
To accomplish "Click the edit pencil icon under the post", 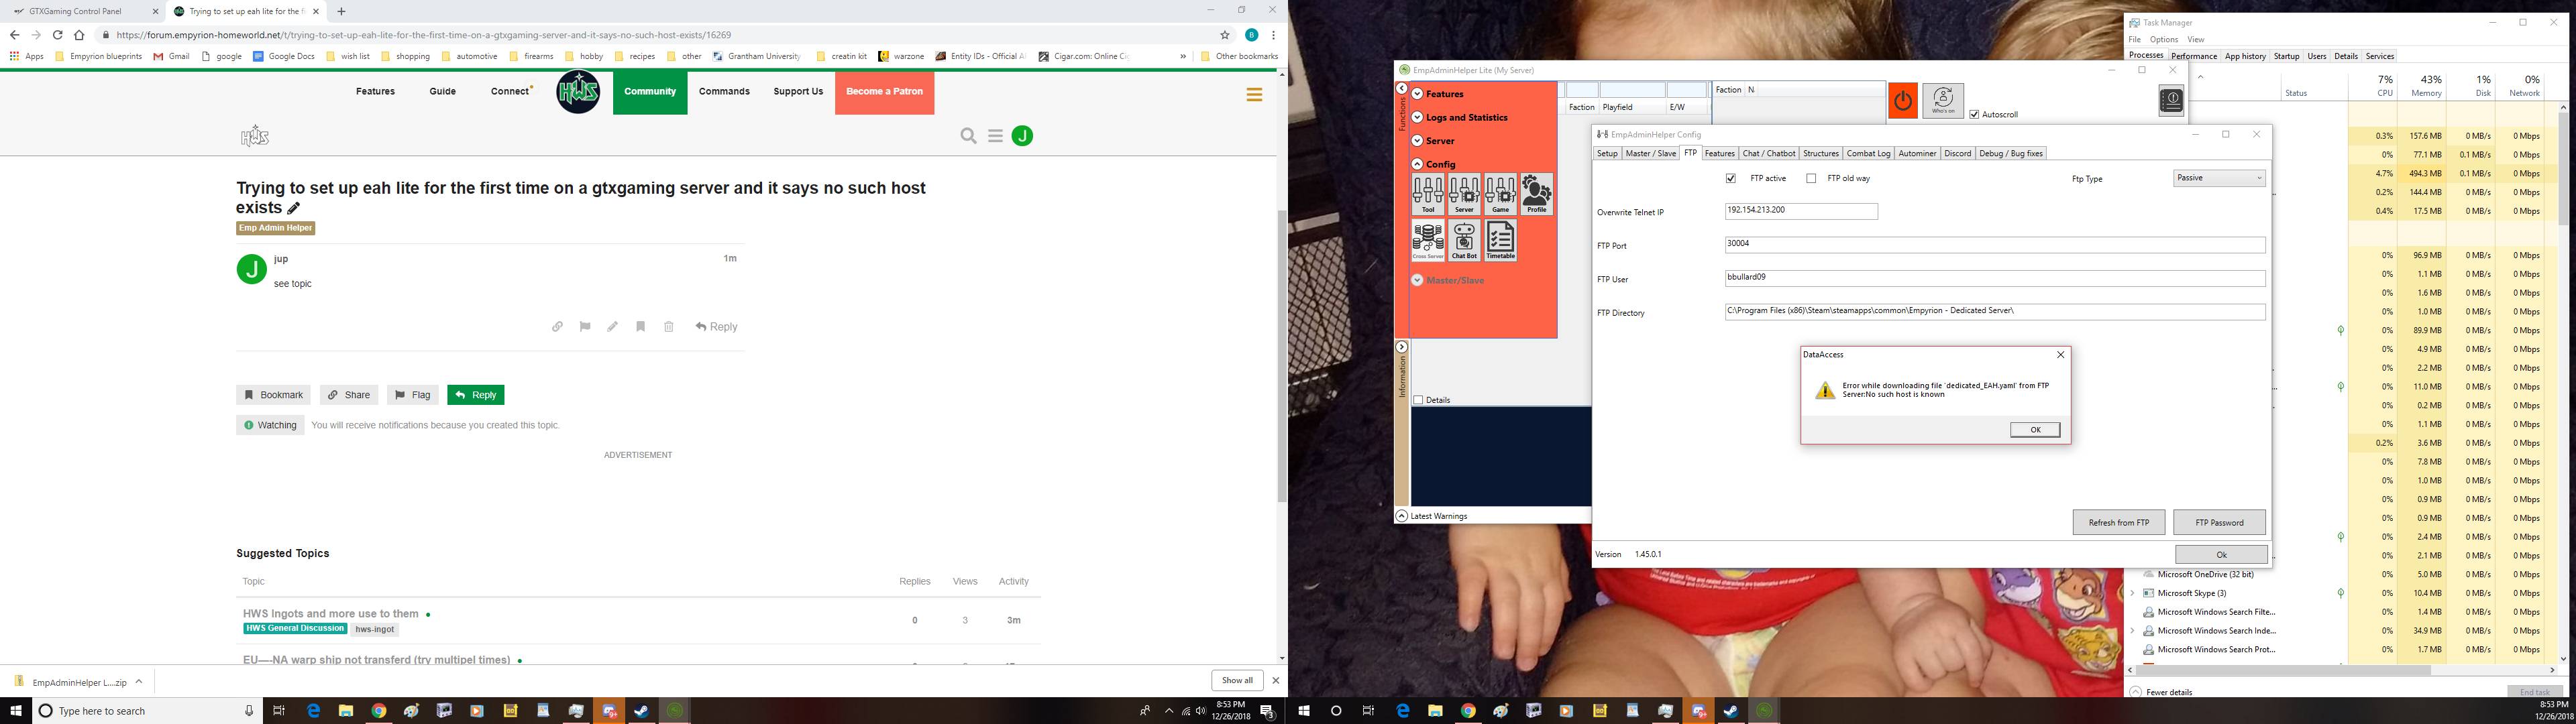I will (612, 327).
